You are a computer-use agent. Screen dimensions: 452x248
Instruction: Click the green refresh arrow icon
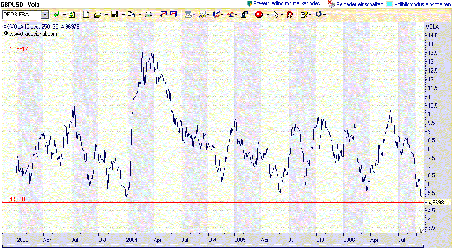(56, 15)
